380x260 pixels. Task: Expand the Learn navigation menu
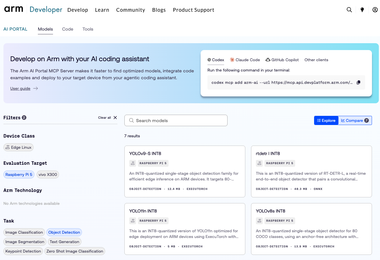[x=102, y=10]
